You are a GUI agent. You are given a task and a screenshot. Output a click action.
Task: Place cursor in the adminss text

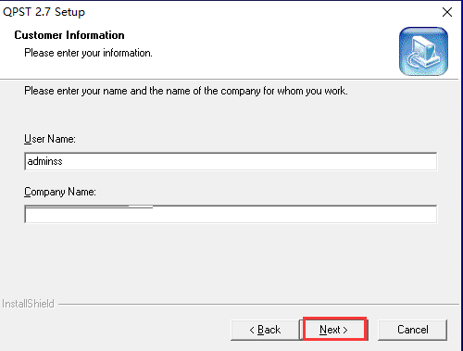[x=45, y=161]
